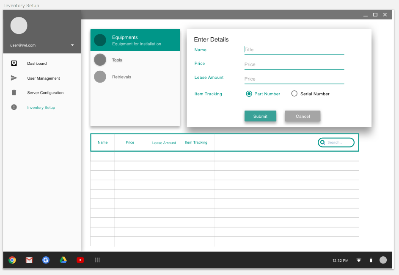The width and height of the screenshot is (399, 275).
Task: Focus the Name title input field
Action: 294,50
